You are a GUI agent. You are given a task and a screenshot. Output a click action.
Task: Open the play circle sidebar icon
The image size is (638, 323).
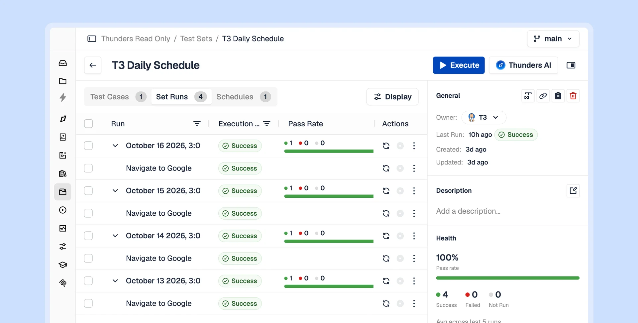(x=62, y=210)
